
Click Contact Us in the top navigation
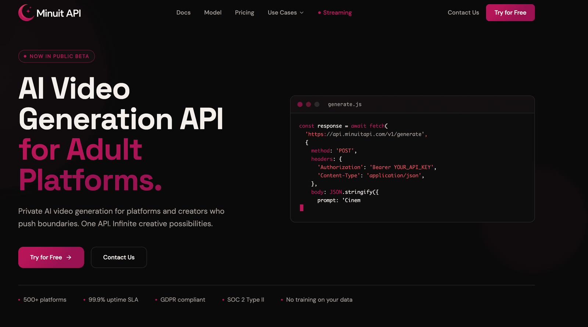point(463,12)
